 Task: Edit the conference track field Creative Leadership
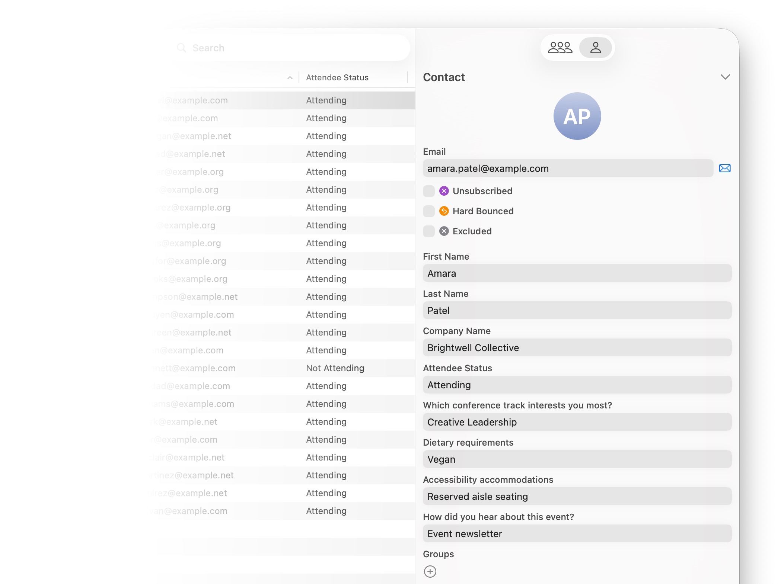point(577,422)
